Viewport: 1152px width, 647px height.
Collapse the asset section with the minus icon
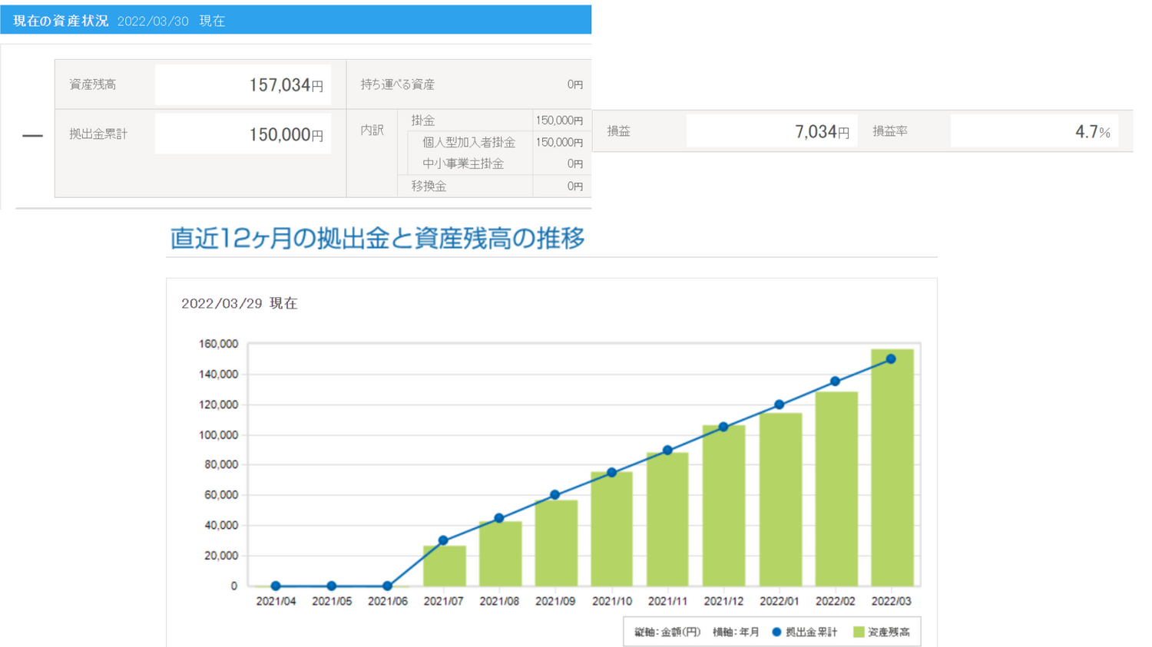click(32, 136)
